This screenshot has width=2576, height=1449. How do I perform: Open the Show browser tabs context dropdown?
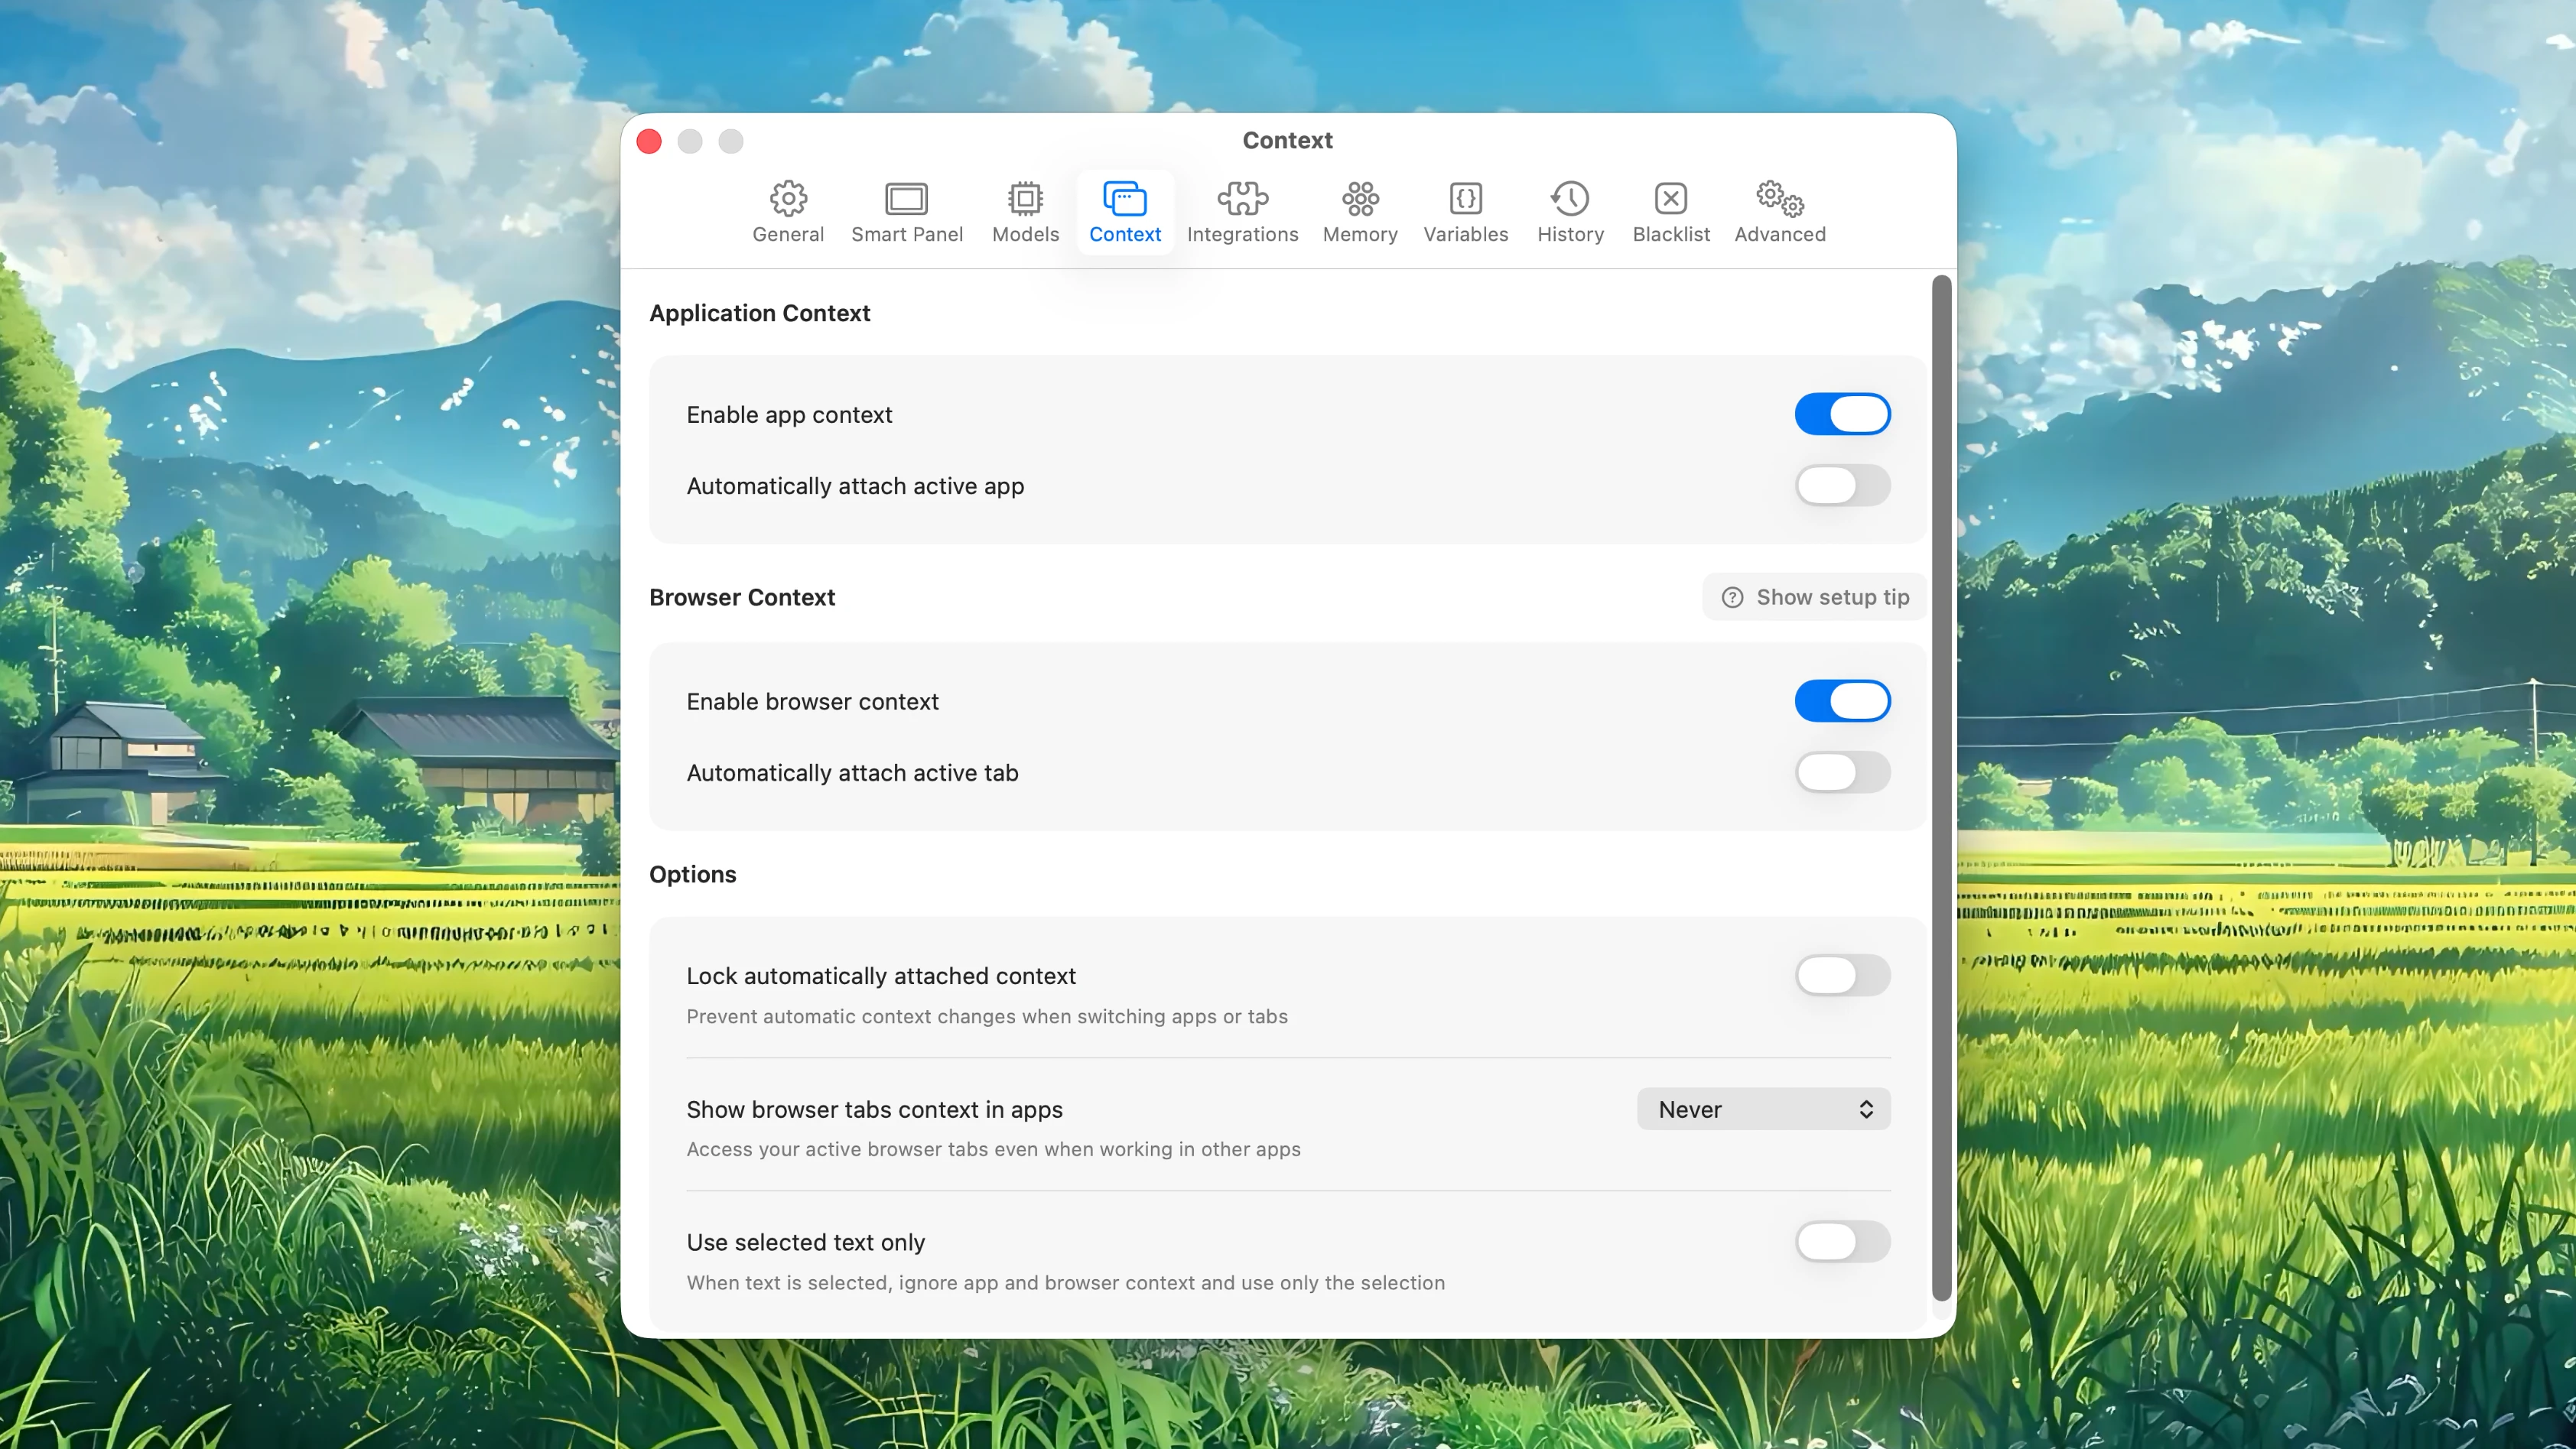tap(1762, 1109)
